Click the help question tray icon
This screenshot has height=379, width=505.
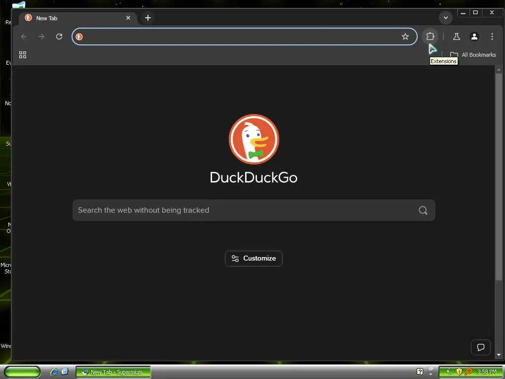420,372
